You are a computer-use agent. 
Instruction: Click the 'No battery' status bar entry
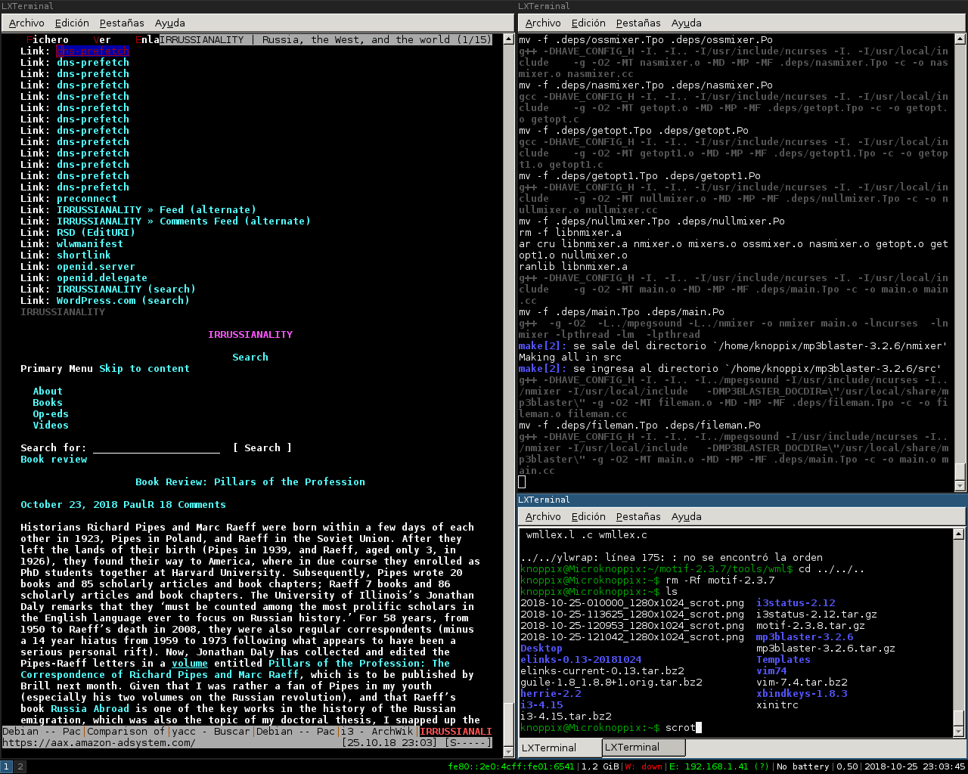[802, 766]
